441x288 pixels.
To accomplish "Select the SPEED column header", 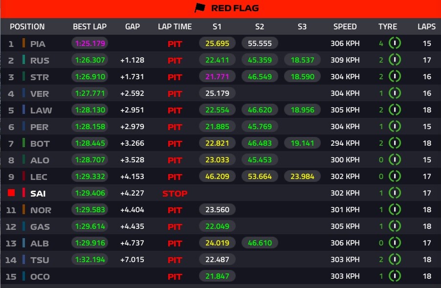I will tap(345, 26).
